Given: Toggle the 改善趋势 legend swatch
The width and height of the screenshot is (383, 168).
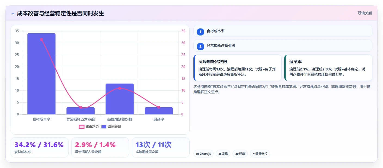Looking at the screenshot, I should click(82, 127).
